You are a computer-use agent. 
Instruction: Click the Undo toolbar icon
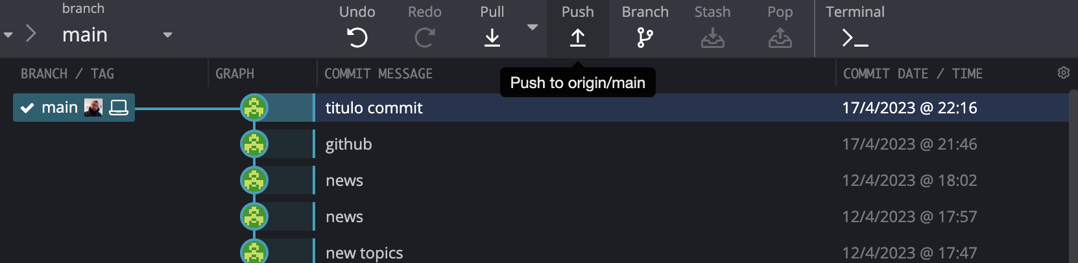357,38
